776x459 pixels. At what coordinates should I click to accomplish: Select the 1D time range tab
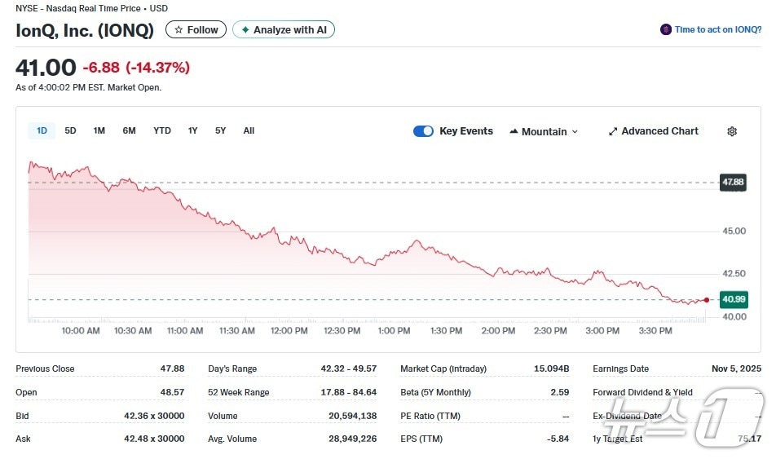coord(42,130)
